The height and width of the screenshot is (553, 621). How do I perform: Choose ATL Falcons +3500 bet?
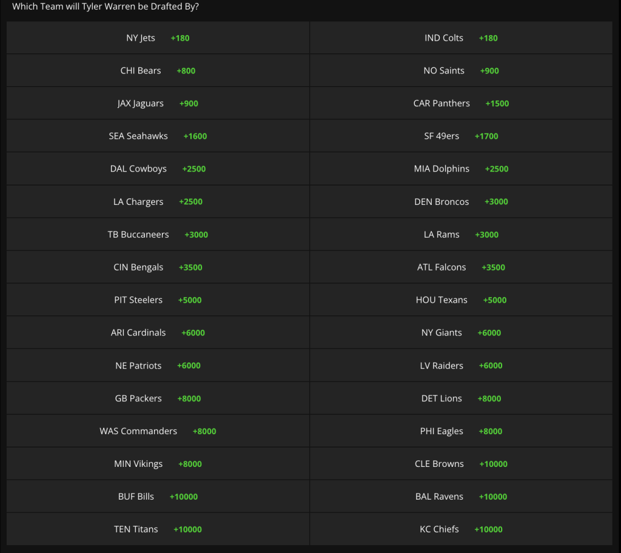461,267
